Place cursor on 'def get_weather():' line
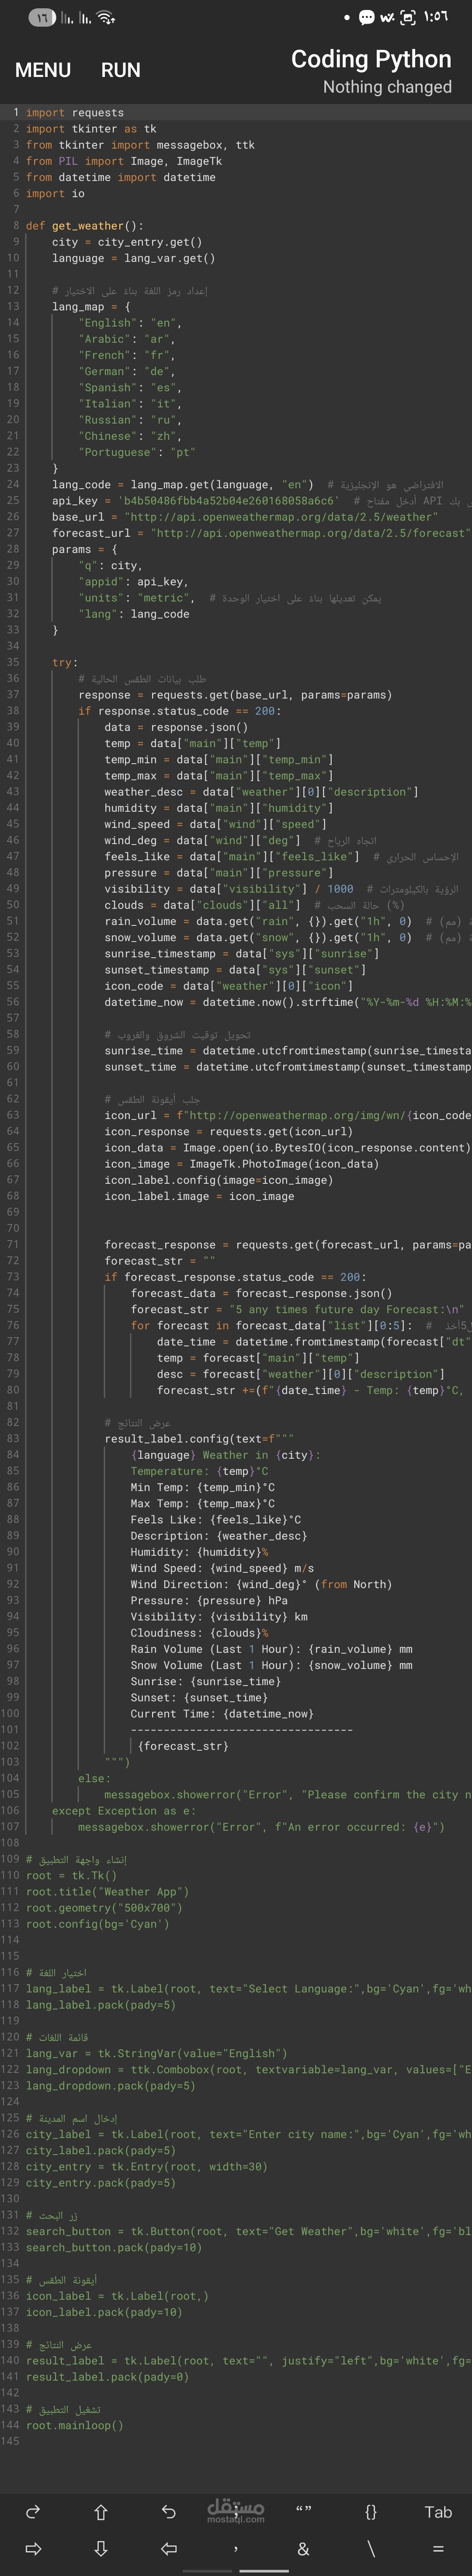 pos(84,226)
